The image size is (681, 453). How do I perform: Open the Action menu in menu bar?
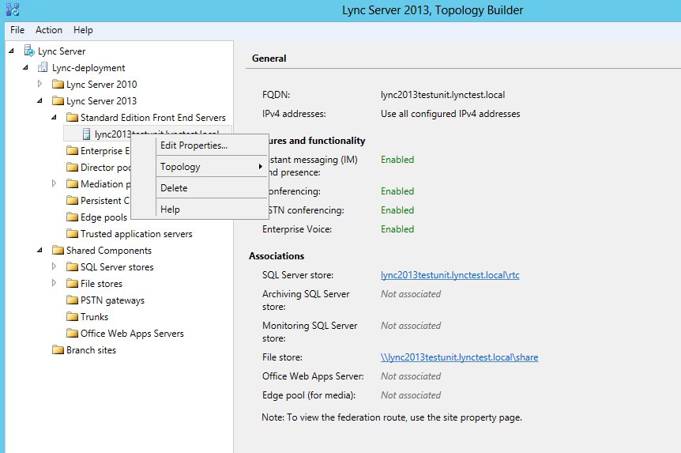[x=49, y=30]
